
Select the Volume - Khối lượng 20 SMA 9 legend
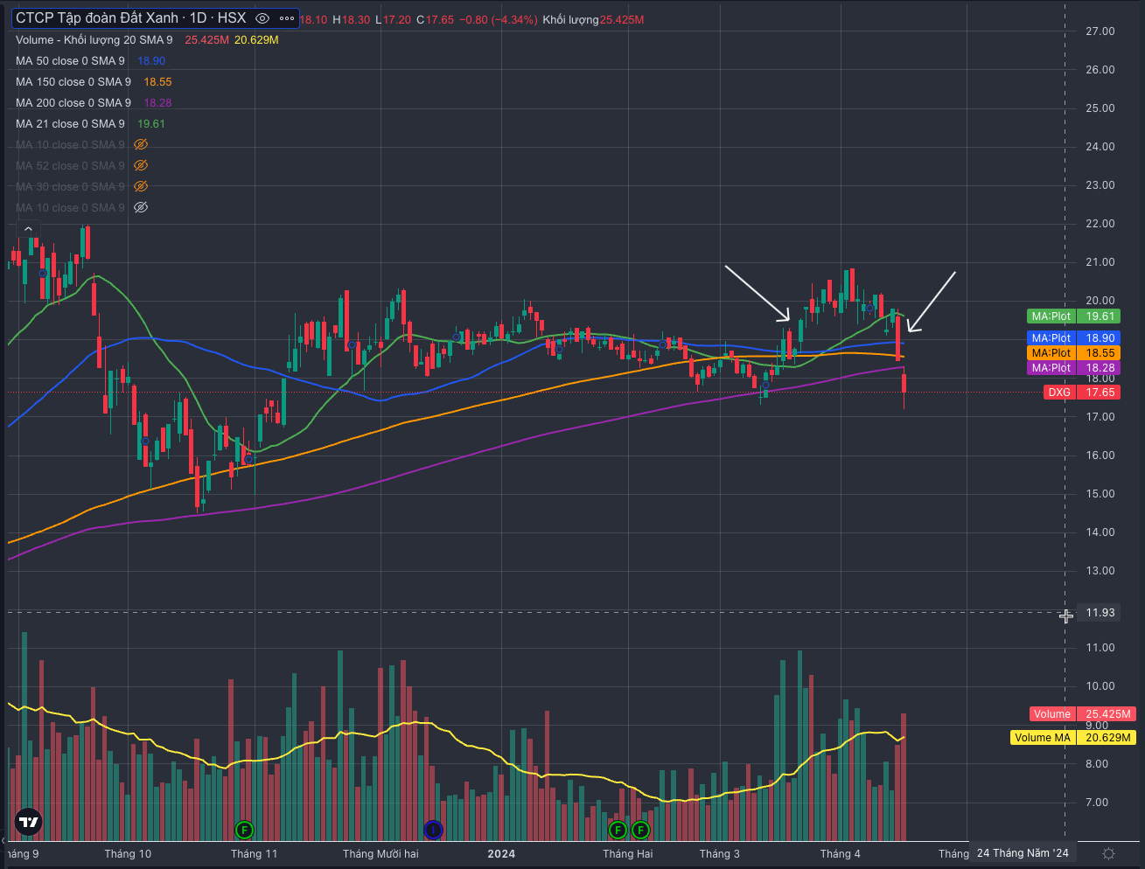click(94, 40)
